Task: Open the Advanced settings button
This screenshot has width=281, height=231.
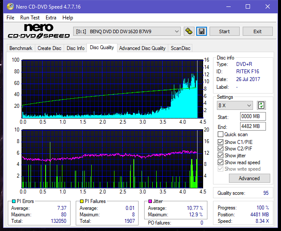Action: (249, 178)
